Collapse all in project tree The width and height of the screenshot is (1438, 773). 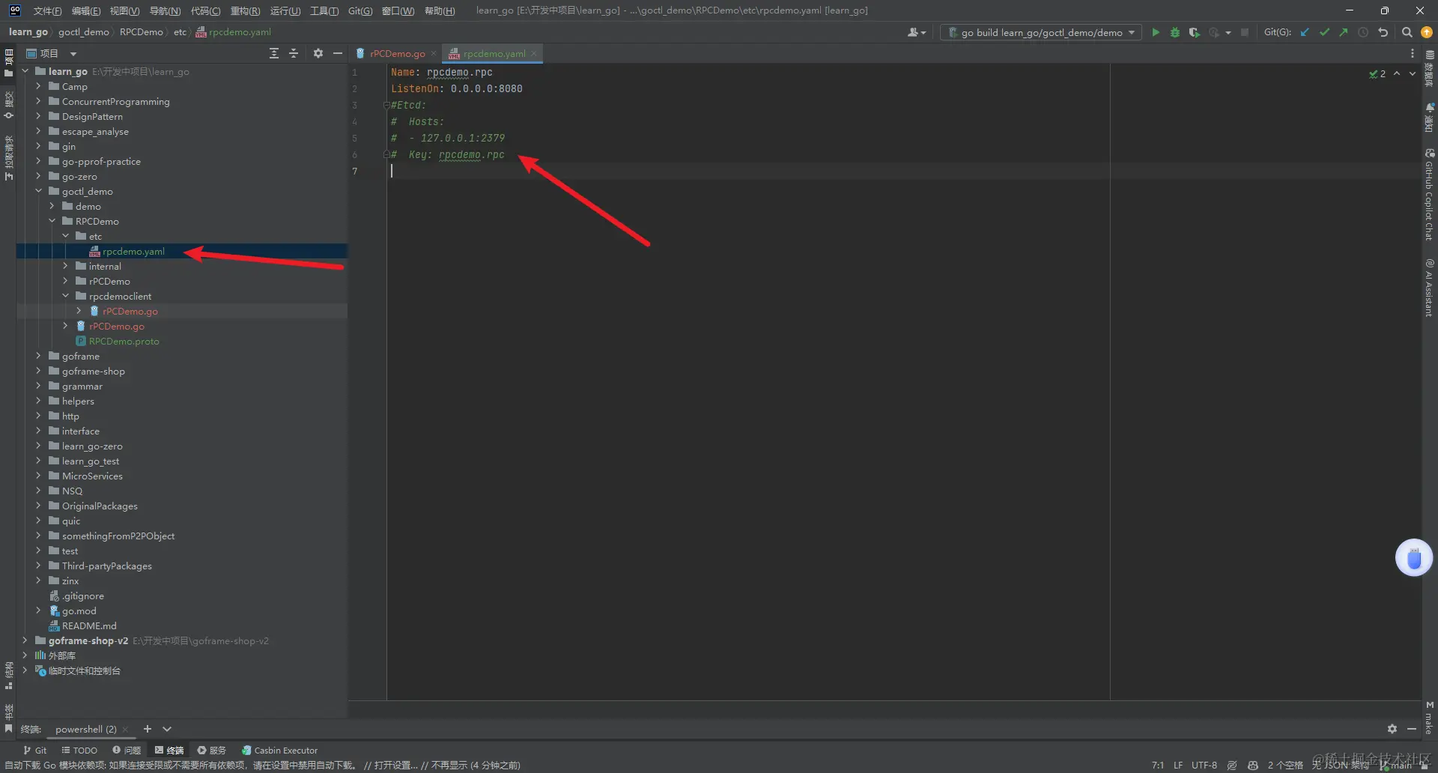pos(294,53)
